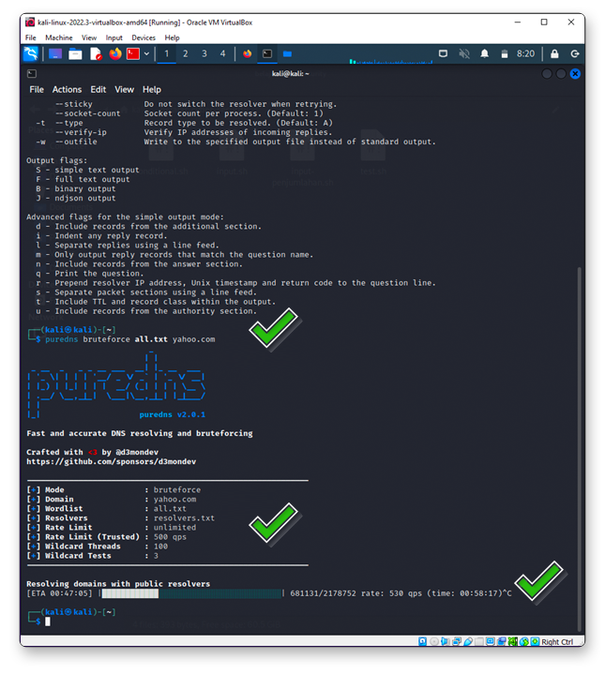Click the terminal prompt cursor line
This screenshot has width=605, height=674.
tap(48, 622)
